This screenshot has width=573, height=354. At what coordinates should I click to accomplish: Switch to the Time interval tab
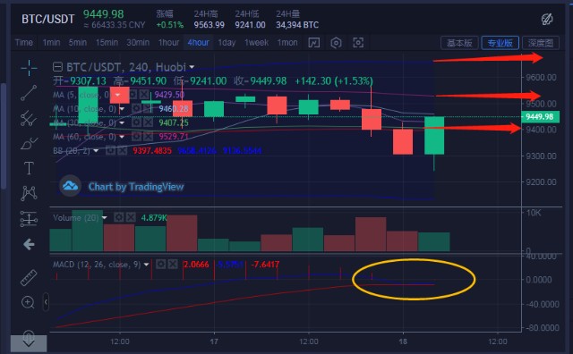(x=24, y=43)
